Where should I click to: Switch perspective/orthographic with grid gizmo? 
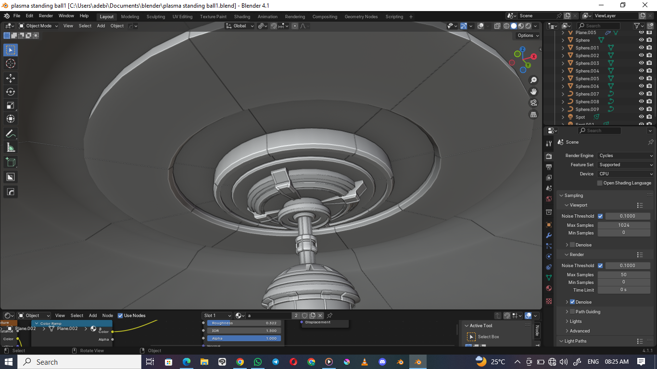pos(533,114)
